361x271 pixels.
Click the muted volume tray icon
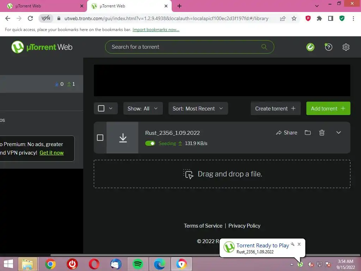tap(311, 264)
